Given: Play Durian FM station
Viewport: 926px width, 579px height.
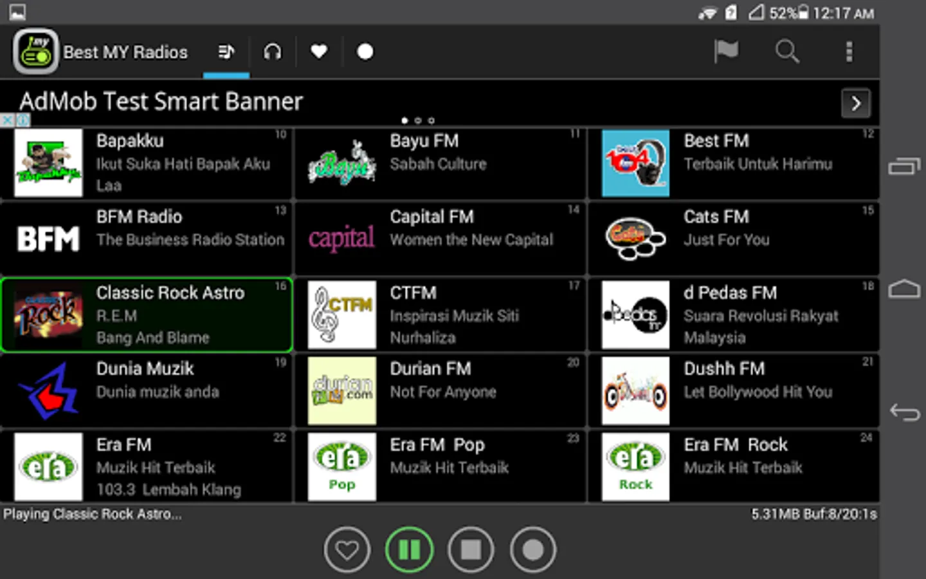Looking at the screenshot, I should (x=440, y=391).
